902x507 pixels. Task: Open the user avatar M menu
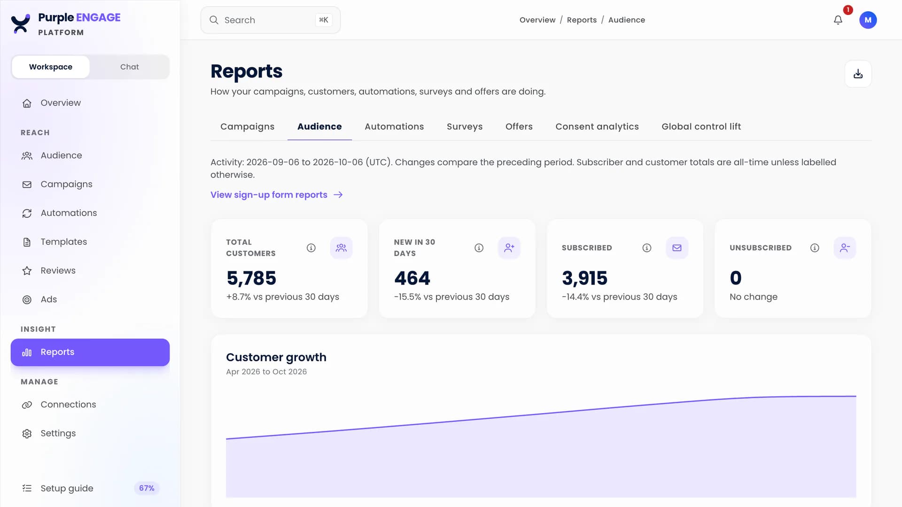click(868, 20)
